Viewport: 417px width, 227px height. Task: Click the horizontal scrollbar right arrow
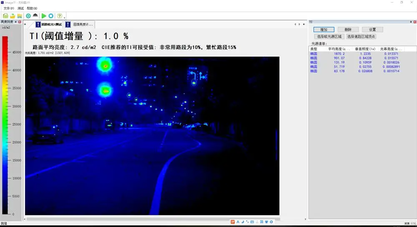pos(305,220)
